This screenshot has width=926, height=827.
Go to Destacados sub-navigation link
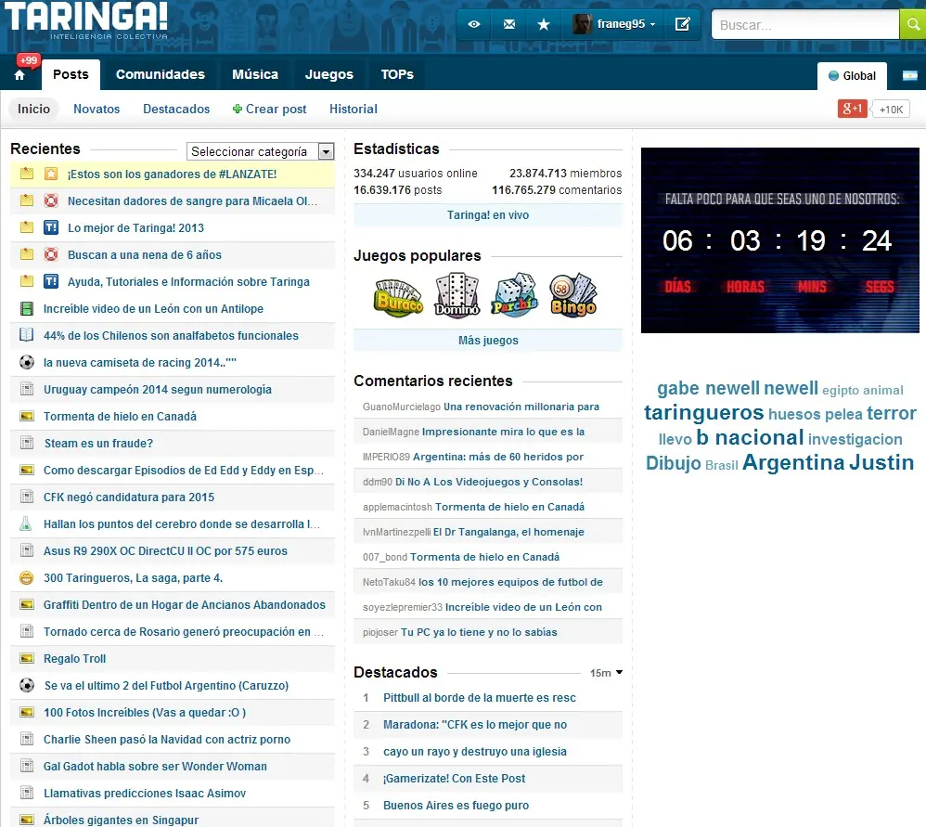(x=176, y=109)
